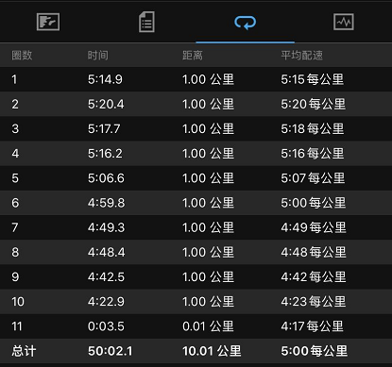This screenshot has height=367, width=392.
Task: Click the 距离 column header
Action: point(193,56)
